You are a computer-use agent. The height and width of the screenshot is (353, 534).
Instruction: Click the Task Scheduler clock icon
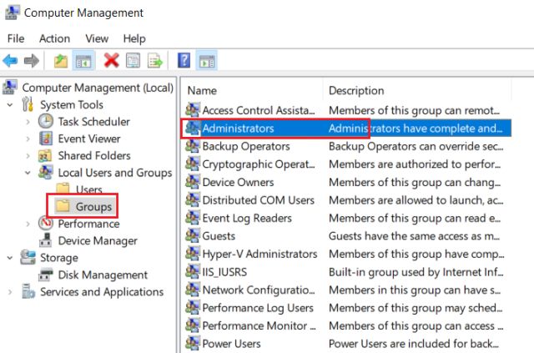point(46,121)
